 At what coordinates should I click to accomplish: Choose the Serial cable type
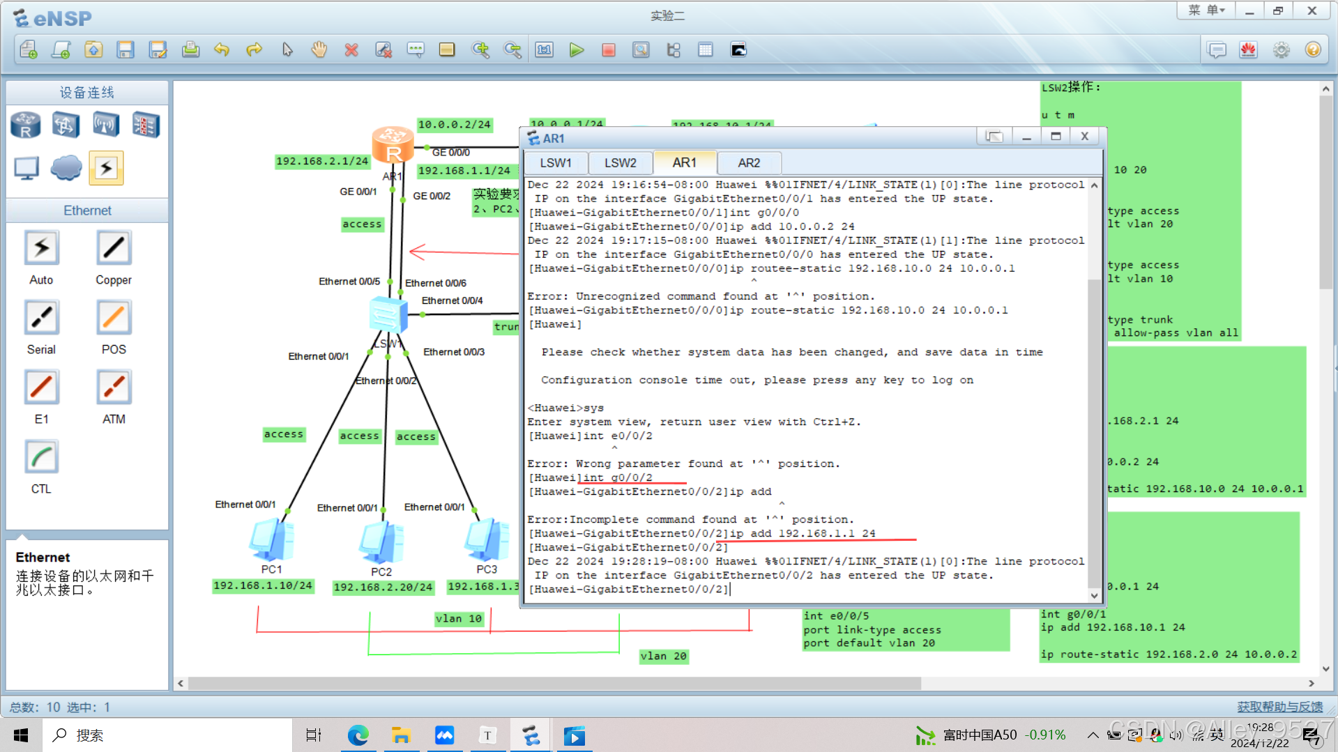coord(41,318)
